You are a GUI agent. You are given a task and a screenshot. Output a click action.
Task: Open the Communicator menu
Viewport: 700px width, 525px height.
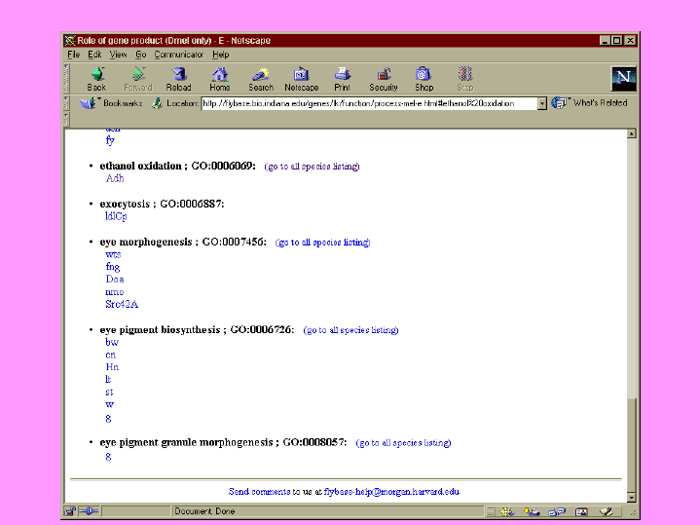click(x=179, y=55)
